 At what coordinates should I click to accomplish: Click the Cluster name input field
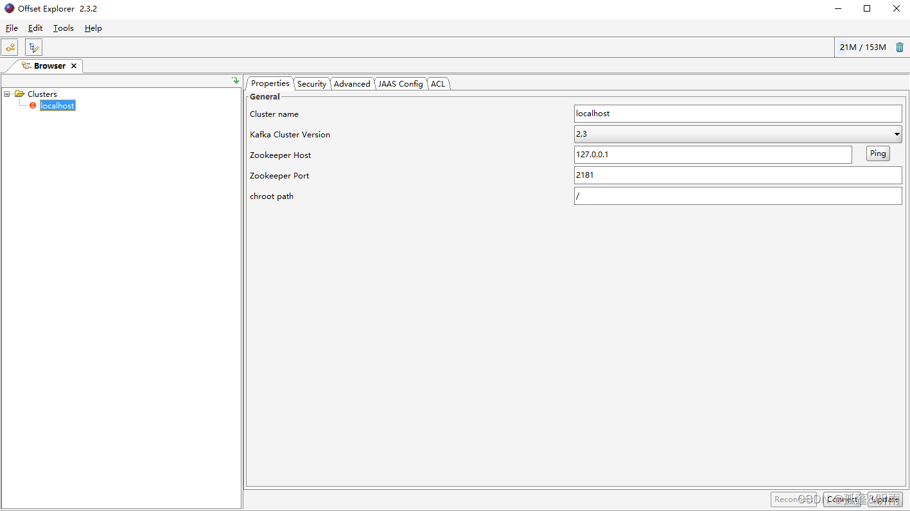point(738,114)
